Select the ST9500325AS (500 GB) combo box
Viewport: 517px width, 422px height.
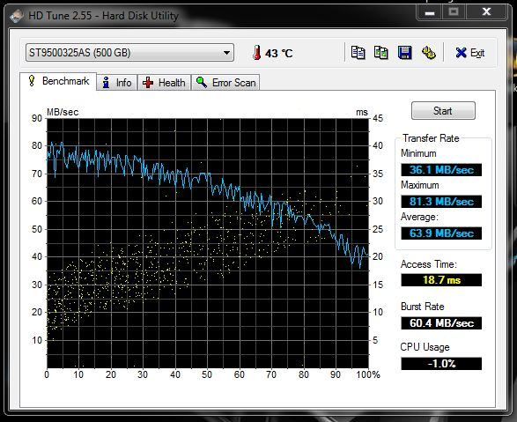click(x=129, y=53)
